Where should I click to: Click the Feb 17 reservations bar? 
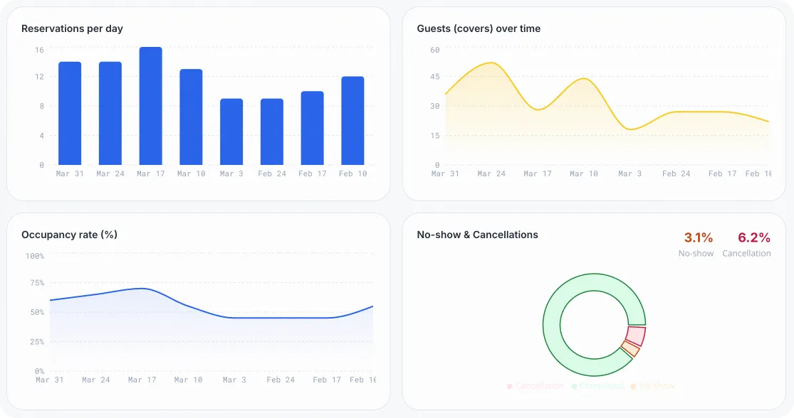click(312, 128)
